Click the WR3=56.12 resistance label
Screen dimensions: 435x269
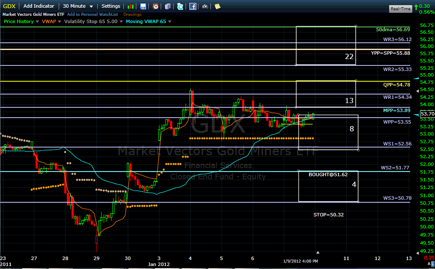pyautogui.click(x=397, y=40)
